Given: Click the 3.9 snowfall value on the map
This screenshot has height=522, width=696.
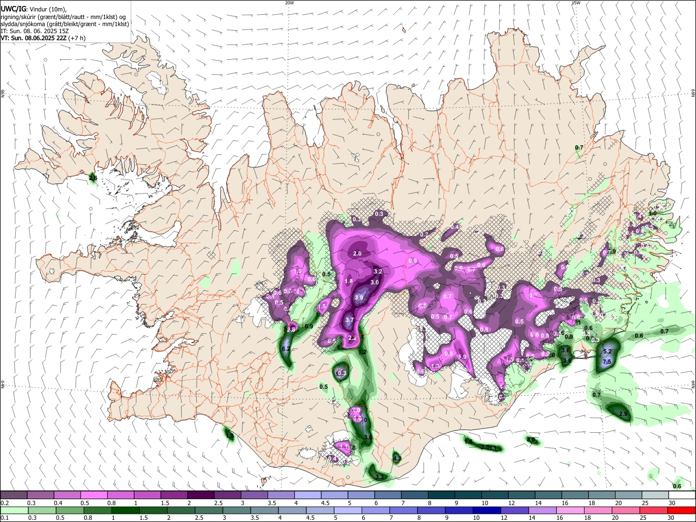Looking at the screenshot, I should [359, 298].
